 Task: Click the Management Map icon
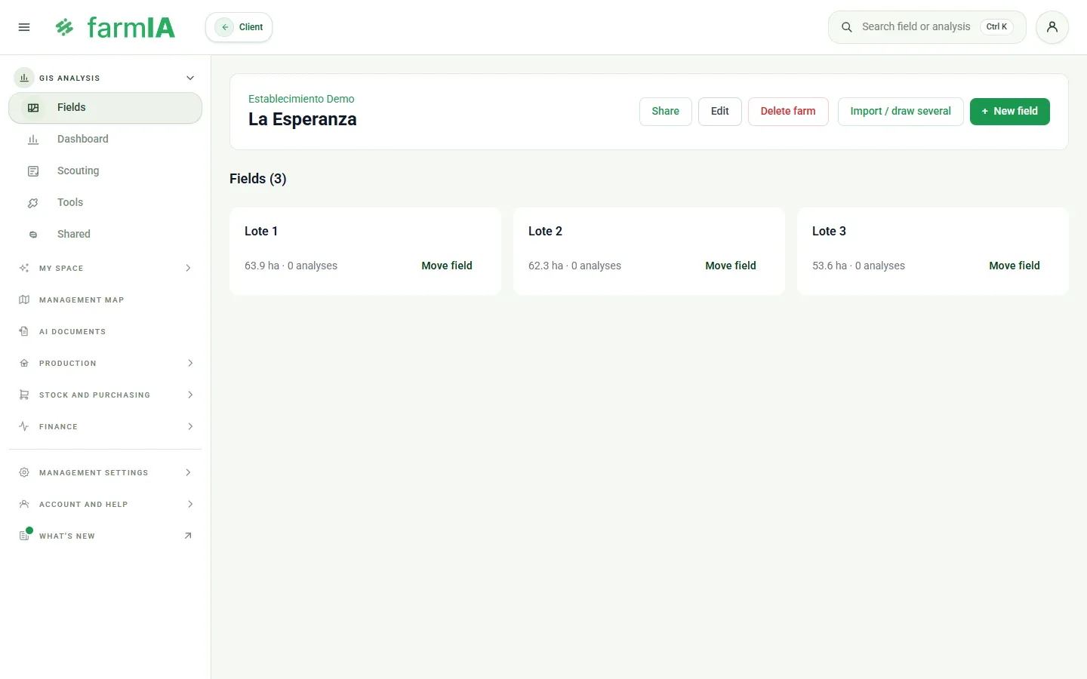tap(24, 300)
